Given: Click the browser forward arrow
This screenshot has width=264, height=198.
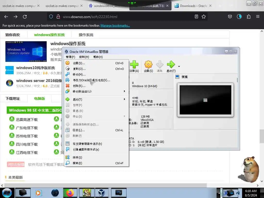Looking at the screenshot, I should 15,17.
